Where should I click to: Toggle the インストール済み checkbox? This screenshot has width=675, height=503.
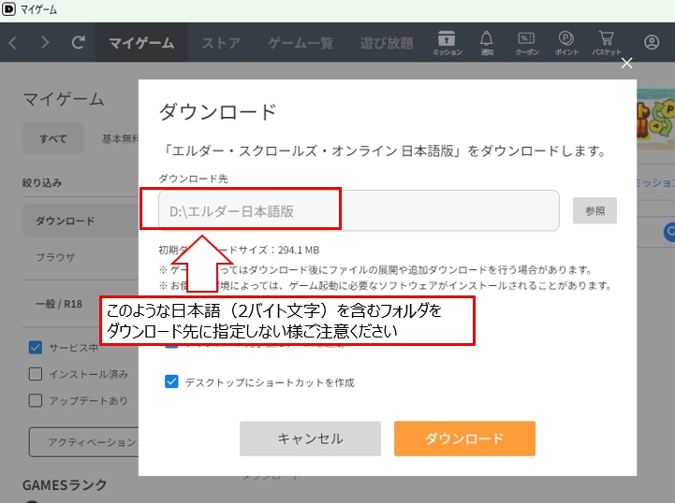click(x=36, y=374)
